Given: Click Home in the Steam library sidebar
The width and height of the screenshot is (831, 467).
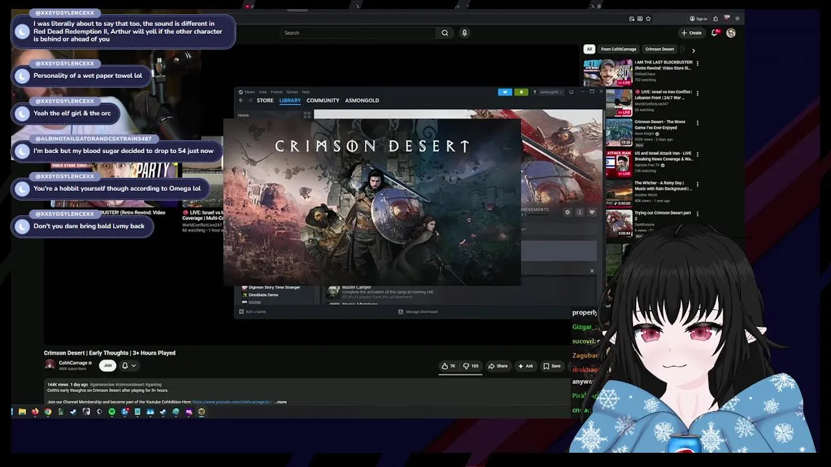Looking at the screenshot, I should point(243,115).
